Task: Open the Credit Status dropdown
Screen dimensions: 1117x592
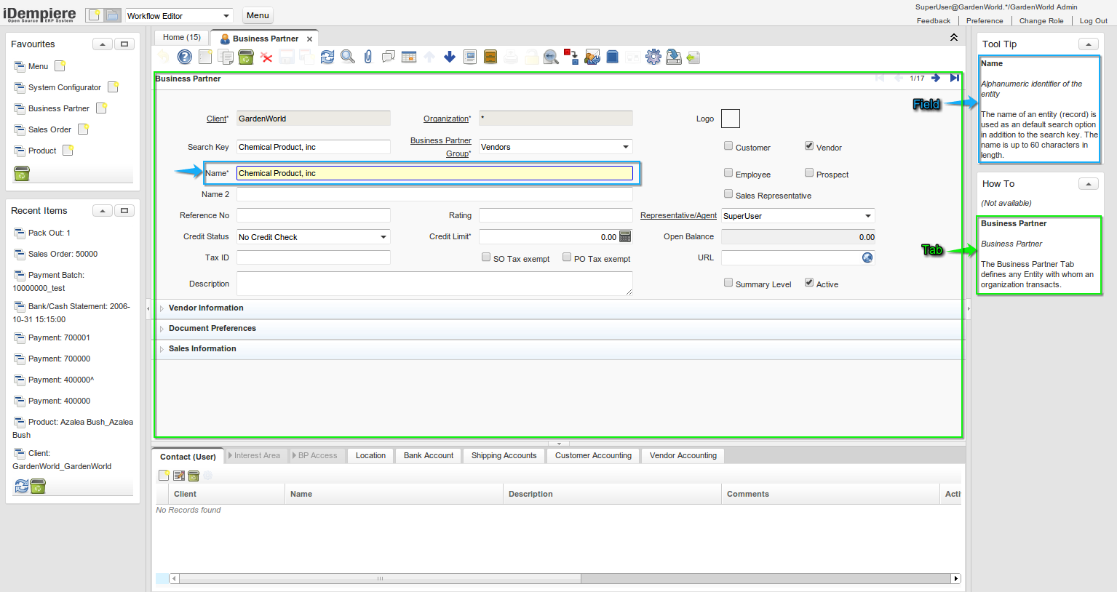Action: [383, 237]
